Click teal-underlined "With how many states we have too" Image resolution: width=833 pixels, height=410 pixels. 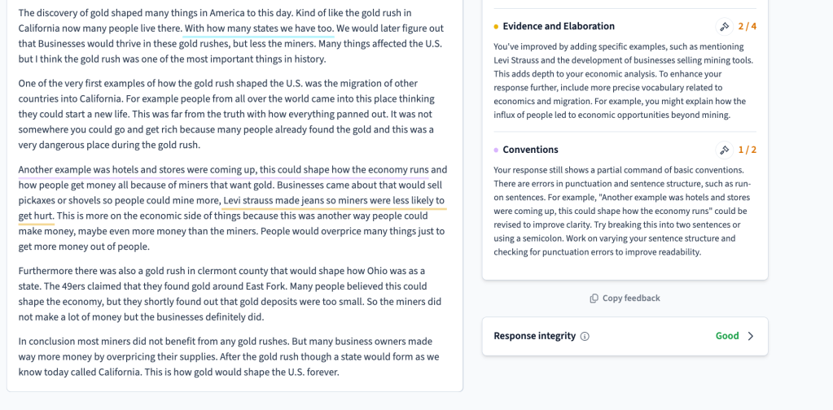click(x=259, y=28)
